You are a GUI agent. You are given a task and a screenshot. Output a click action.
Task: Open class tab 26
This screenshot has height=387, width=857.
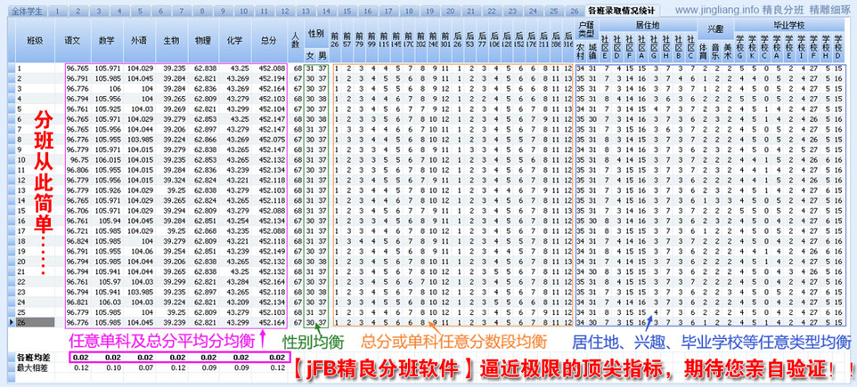pos(574,11)
